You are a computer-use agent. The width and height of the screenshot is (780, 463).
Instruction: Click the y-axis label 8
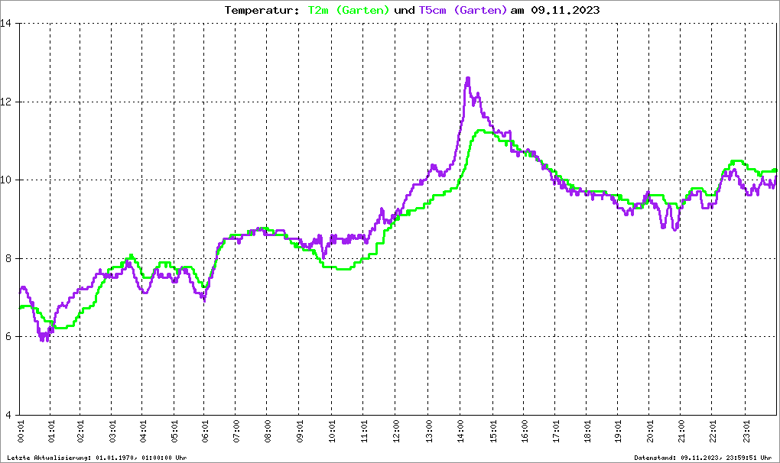tap(8, 258)
